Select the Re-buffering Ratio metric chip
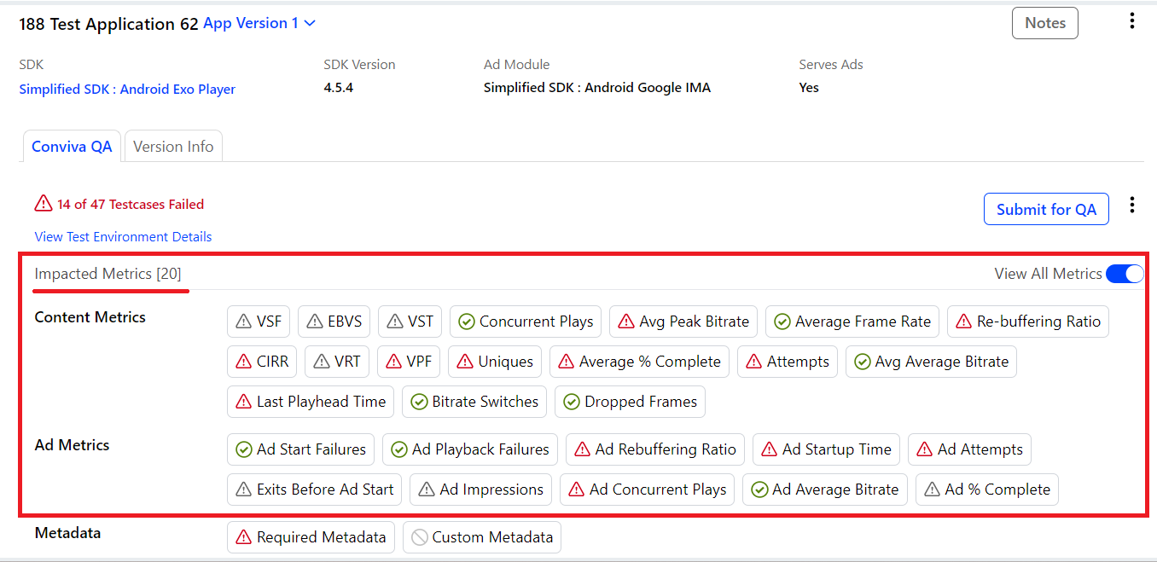This screenshot has width=1157, height=562. pyautogui.click(x=1027, y=322)
